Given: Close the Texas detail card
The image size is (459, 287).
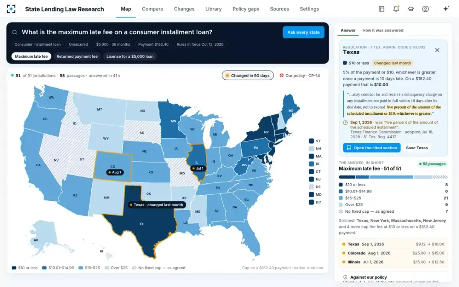Looking at the screenshot, I should click(x=437, y=50).
